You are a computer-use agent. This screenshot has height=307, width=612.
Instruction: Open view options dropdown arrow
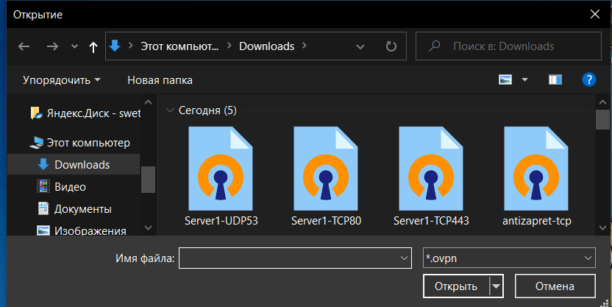click(525, 80)
